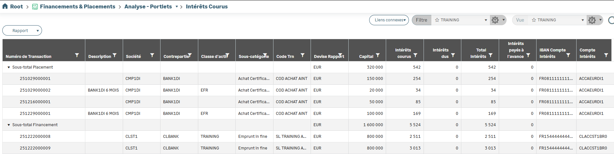Viewport: 614px width, 154px height.
Task: Open the Liens connexes dropdown
Action: pyautogui.click(x=389, y=20)
